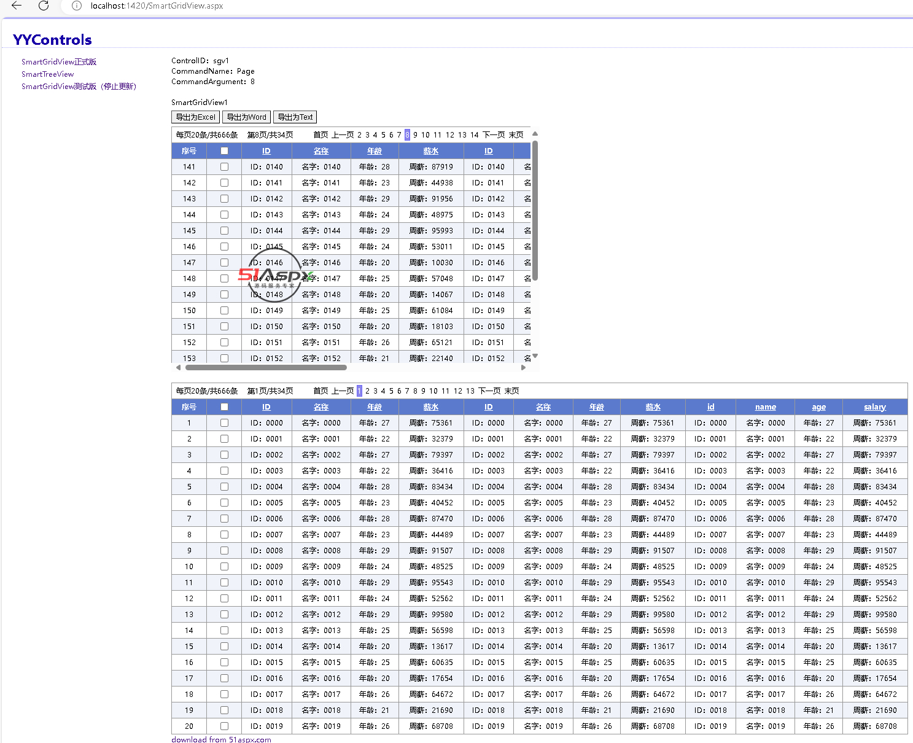Click upper grid horizontal scrollbar thumb
This screenshot has width=913, height=743.
click(x=266, y=368)
